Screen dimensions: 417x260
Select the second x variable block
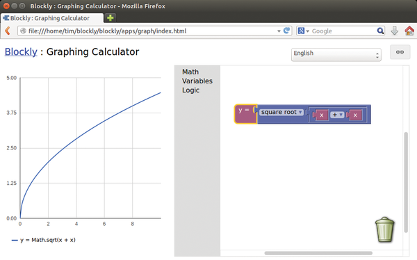tap(354, 115)
